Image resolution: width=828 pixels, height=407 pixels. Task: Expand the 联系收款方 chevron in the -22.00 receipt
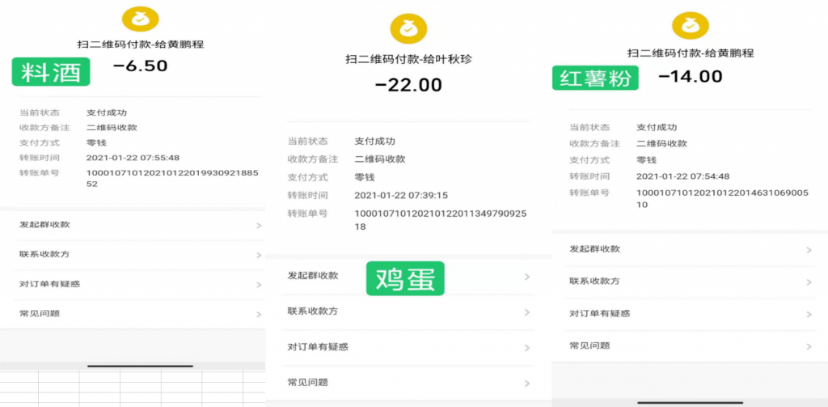[527, 312]
